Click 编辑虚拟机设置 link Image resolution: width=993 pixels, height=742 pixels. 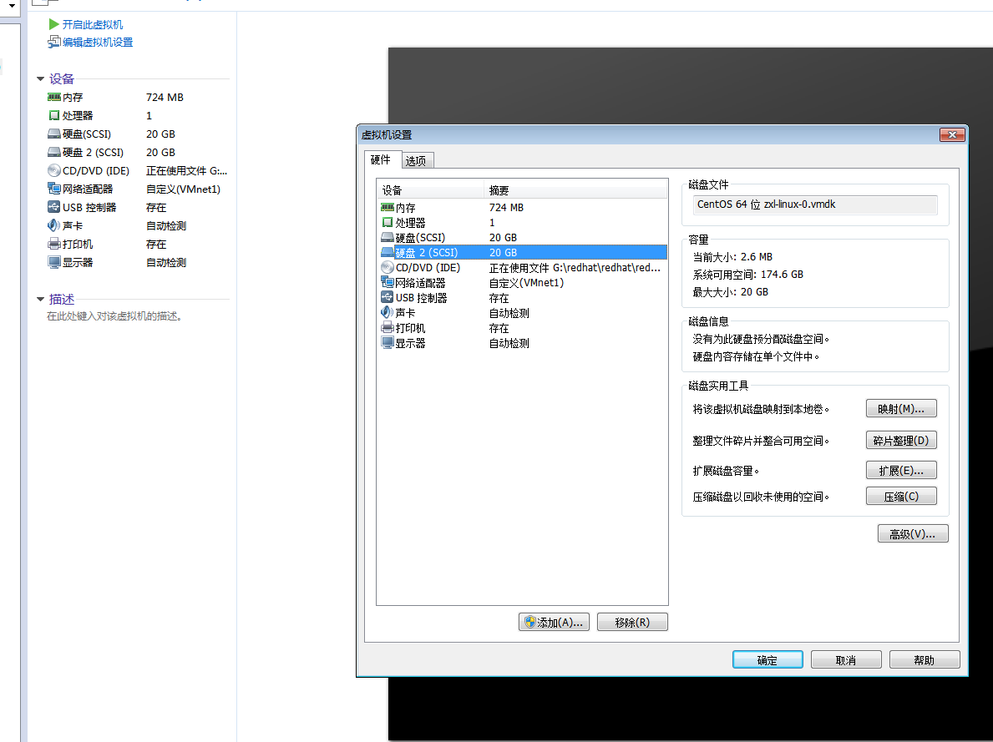click(98, 42)
